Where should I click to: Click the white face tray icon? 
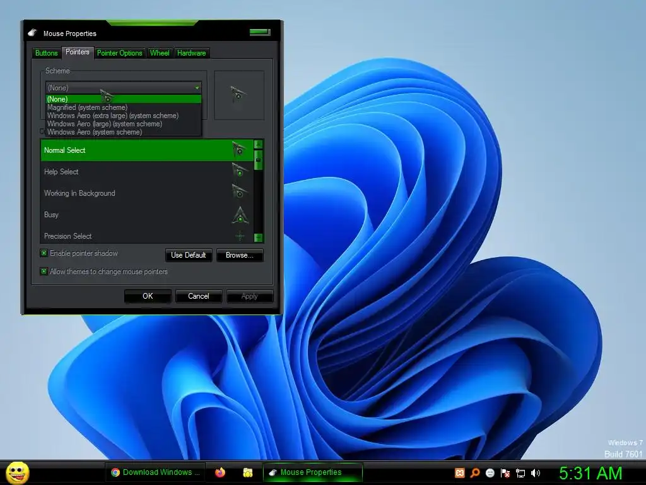pyautogui.click(x=490, y=473)
